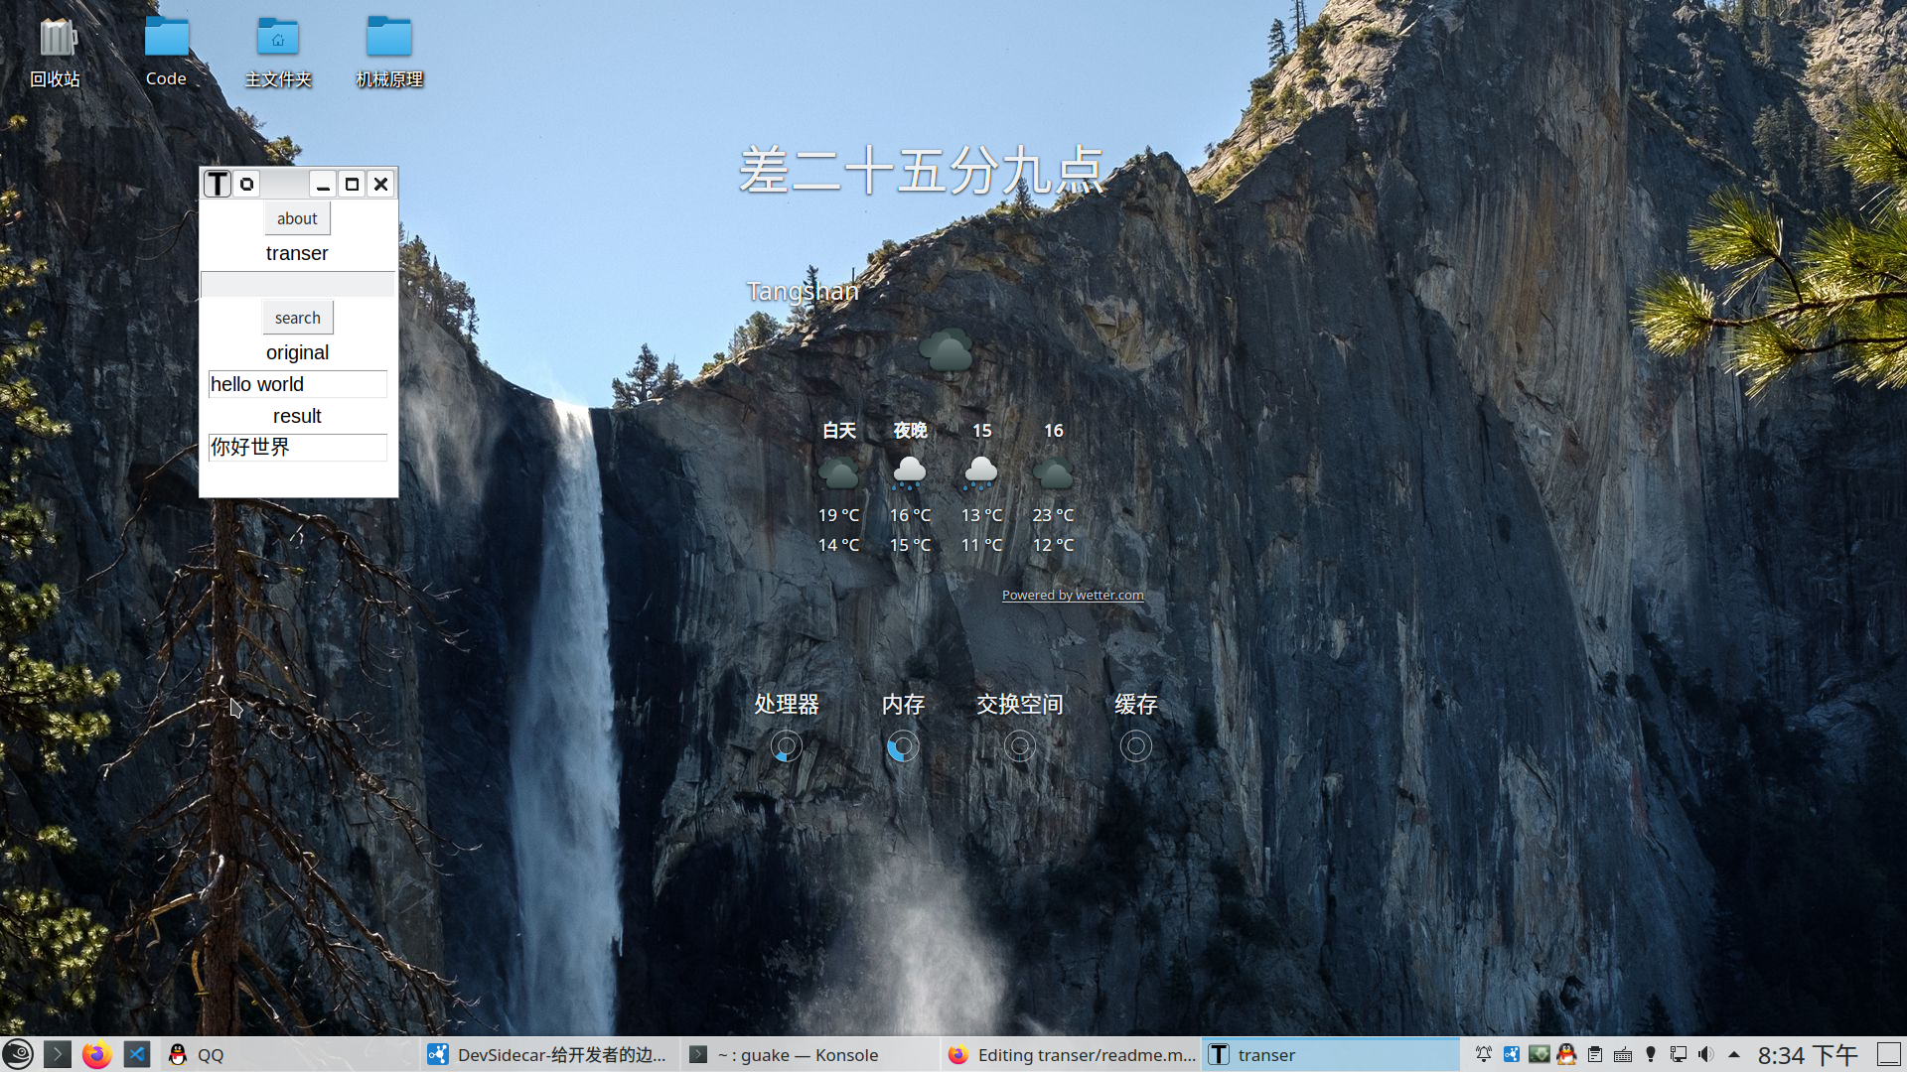Open the QQ penguin tray icon
This screenshot has width=1907, height=1072.
1567,1054
